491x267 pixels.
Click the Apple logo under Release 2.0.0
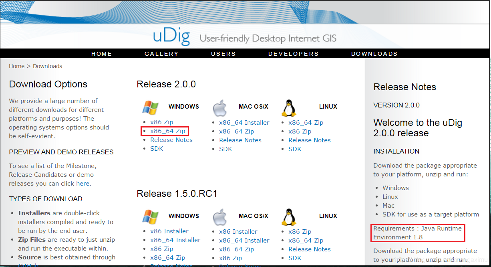click(219, 107)
